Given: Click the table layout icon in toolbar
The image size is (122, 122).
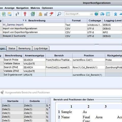Looking at the screenshot, I should point(108,14).
